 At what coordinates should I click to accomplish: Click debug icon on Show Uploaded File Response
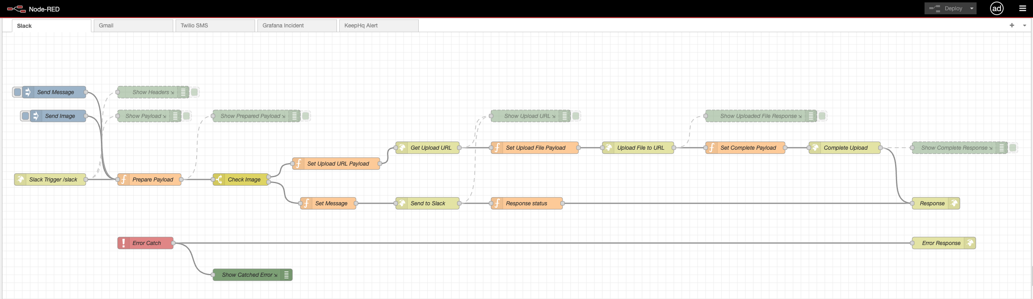811,116
